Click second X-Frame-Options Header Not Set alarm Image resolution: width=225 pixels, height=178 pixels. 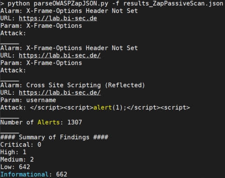69,48
